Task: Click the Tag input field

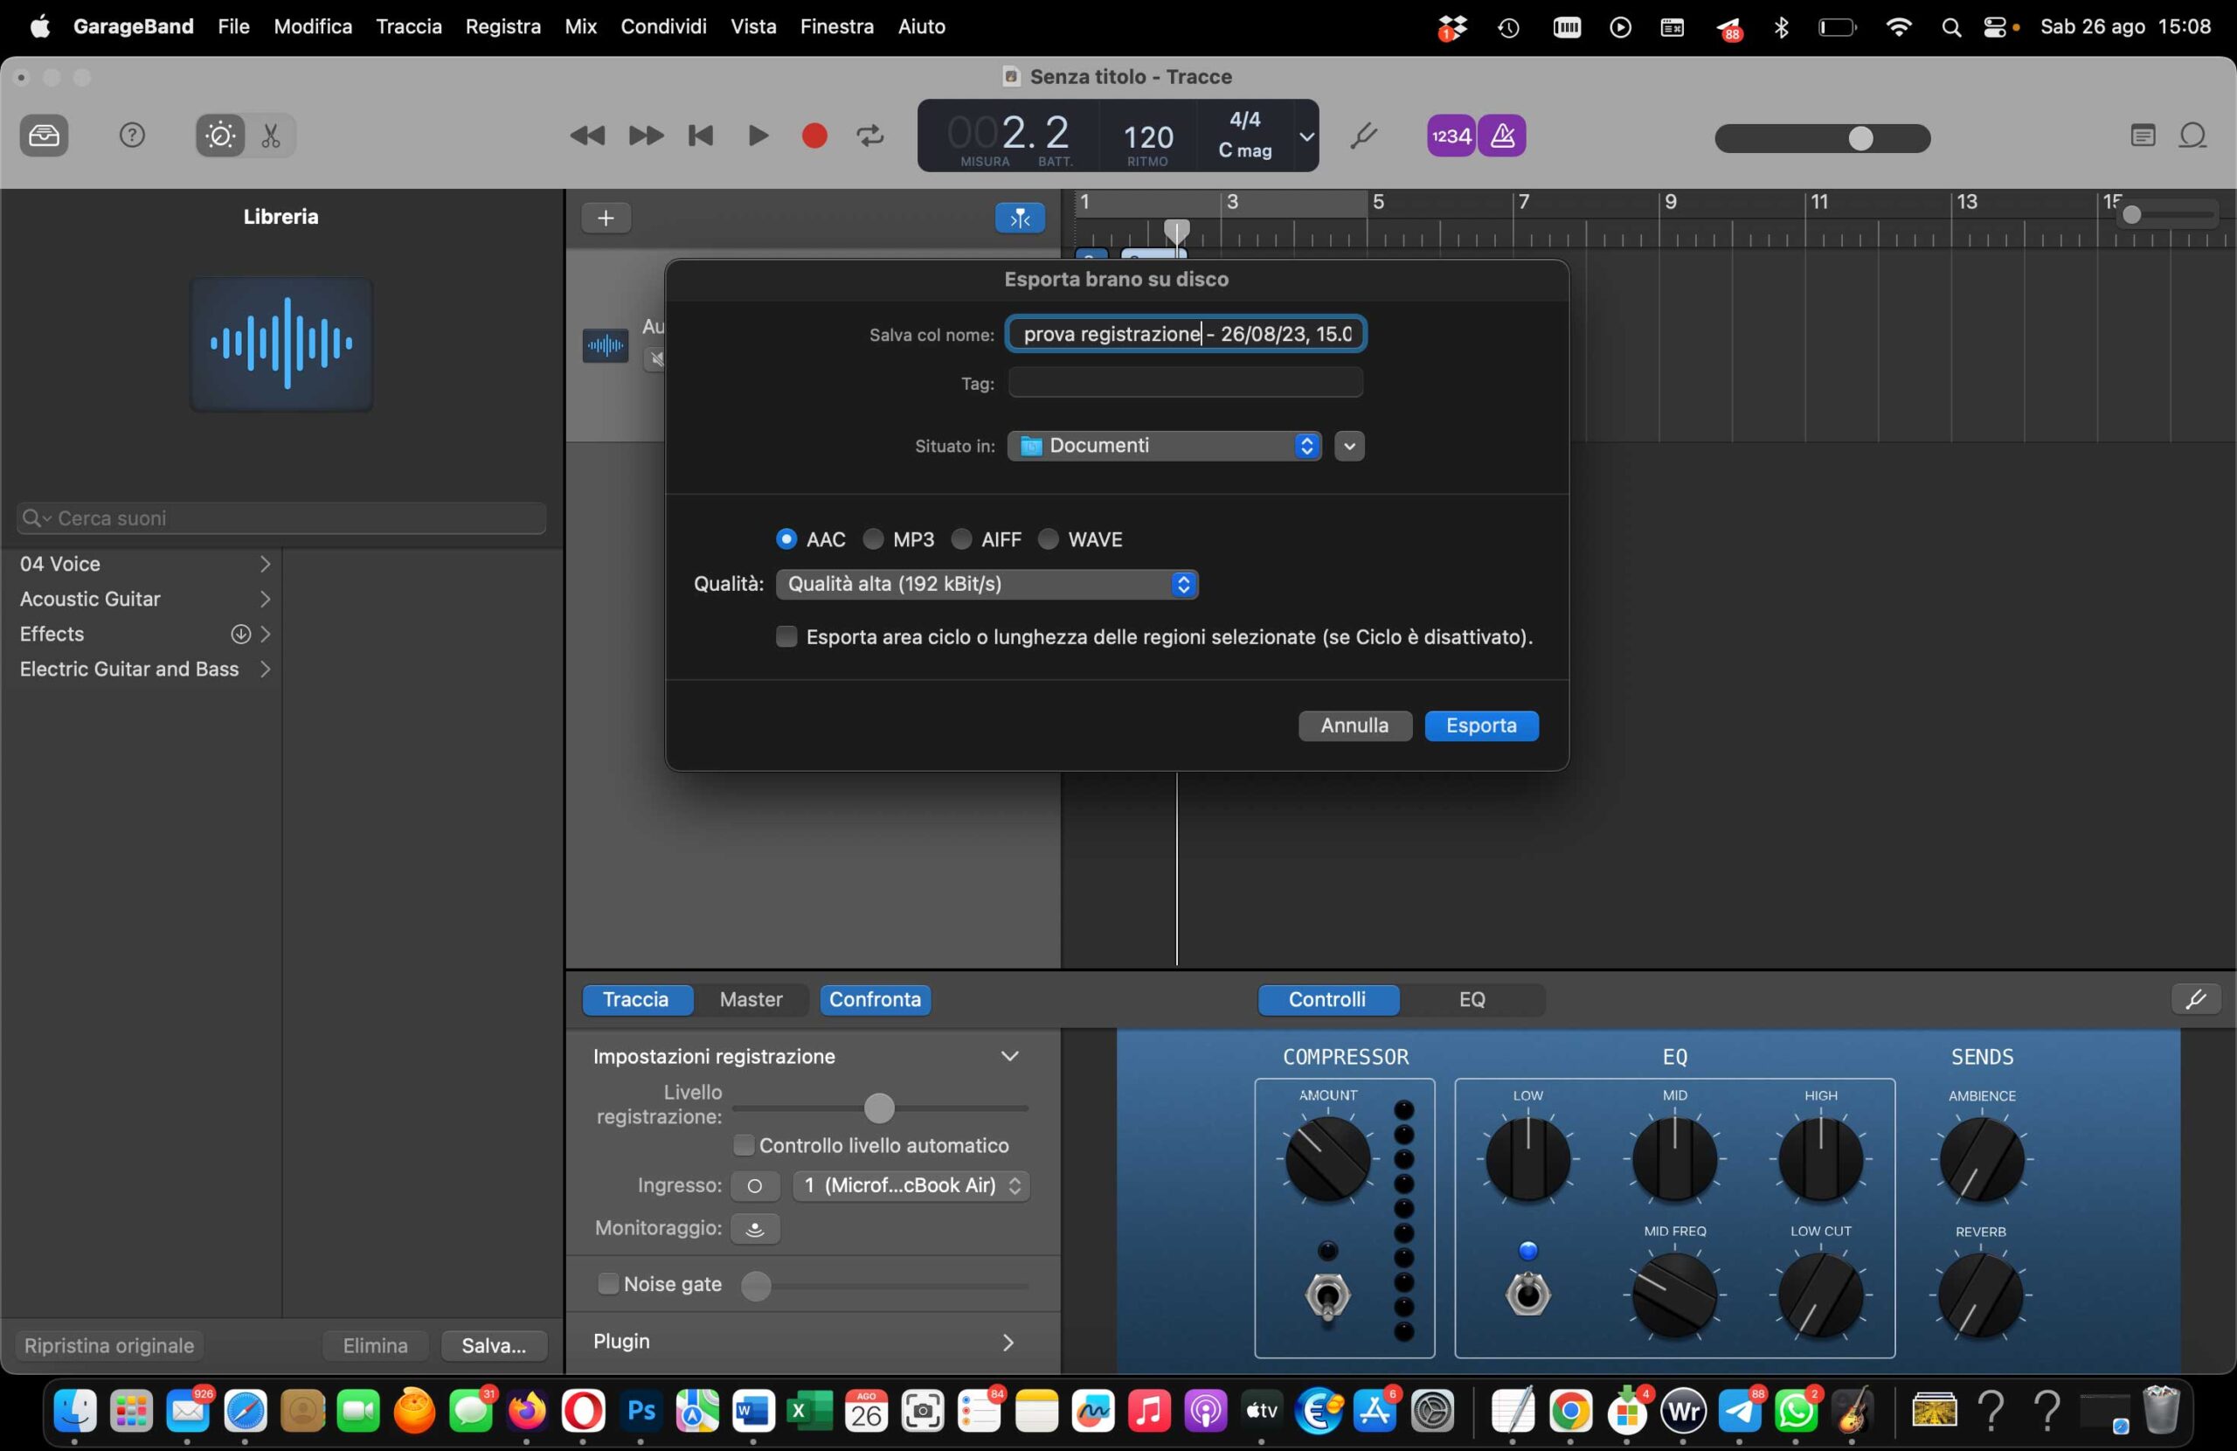Action: [1184, 383]
